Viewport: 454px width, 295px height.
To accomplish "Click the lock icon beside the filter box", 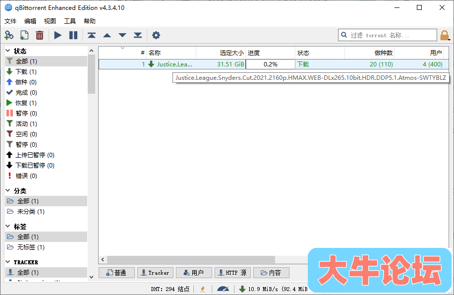I will coord(445,35).
